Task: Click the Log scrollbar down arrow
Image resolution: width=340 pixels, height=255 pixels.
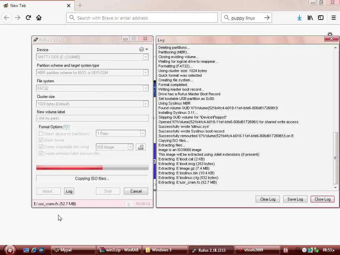Action: (x=335, y=187)
